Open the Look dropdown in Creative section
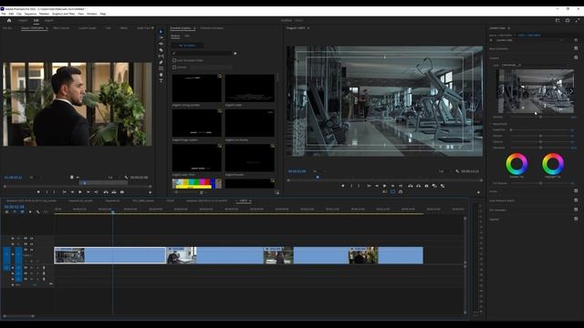584x328 pixels. coord(536,65)
